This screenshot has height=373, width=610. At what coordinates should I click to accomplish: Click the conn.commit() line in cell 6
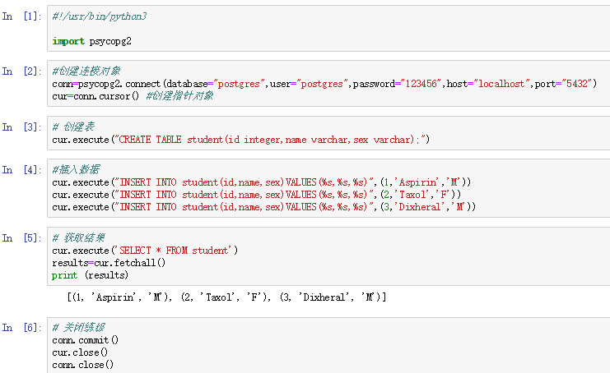(x=85, y=340)
